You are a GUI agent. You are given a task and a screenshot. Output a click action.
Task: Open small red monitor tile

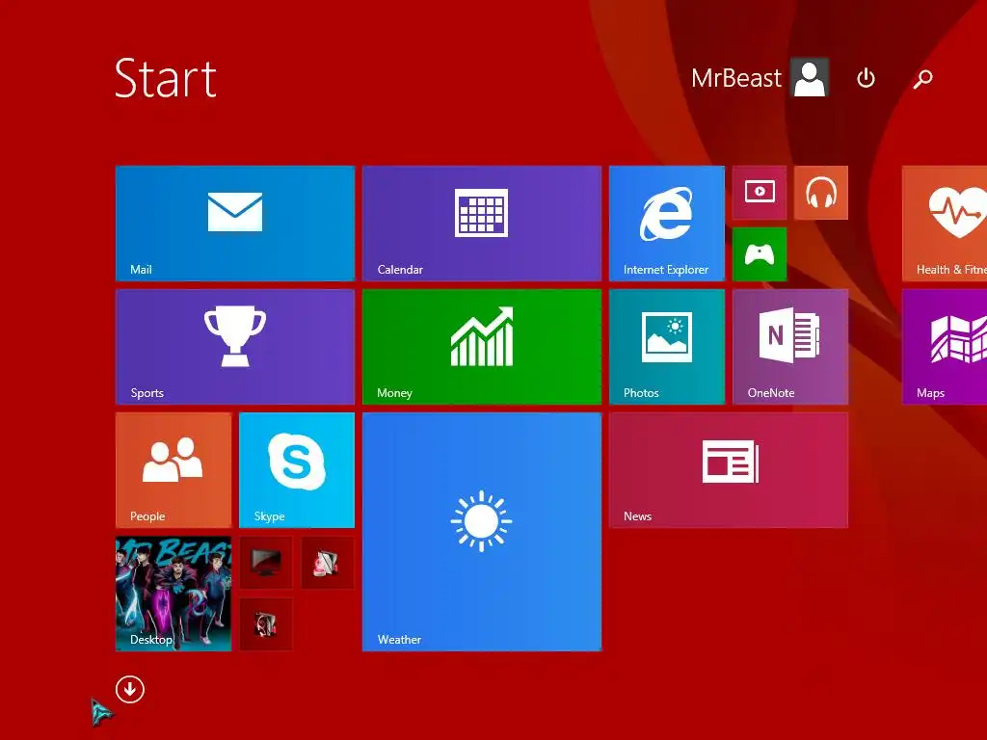click(266, 563)
